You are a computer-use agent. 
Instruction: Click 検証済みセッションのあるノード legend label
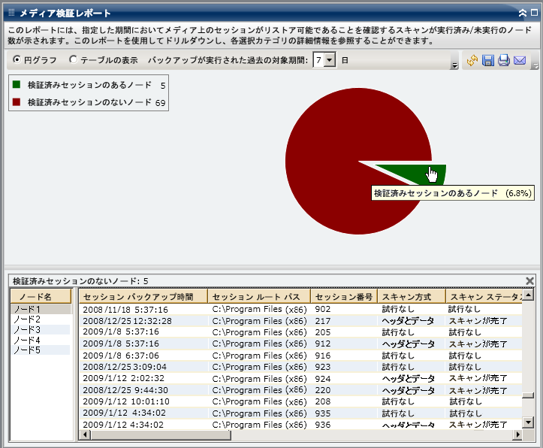[x=89, y=85]
